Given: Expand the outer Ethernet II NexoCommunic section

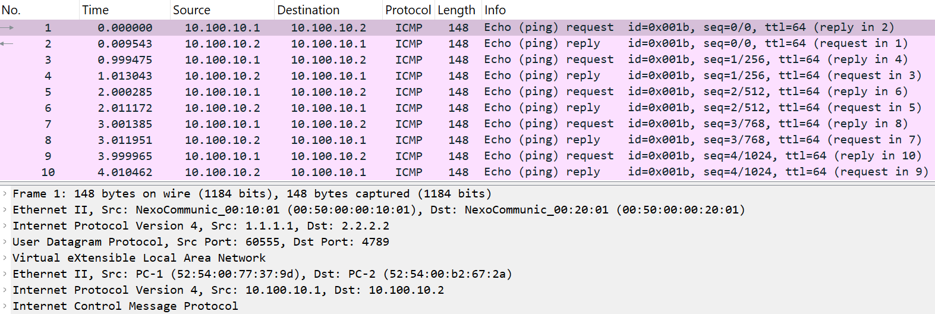Looking at the screenshot, I should click(5, 210).
